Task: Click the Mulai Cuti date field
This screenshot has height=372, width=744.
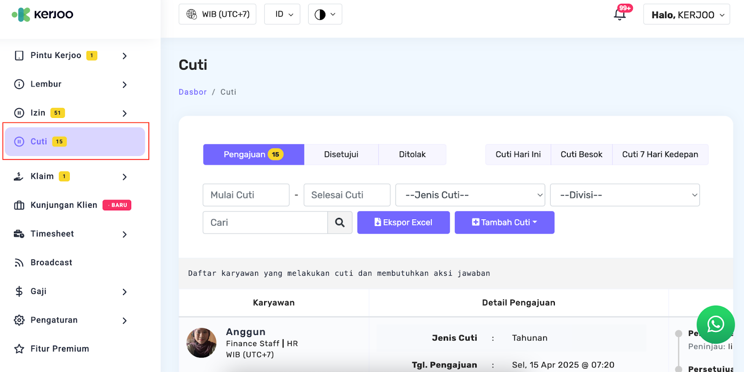Action: [246, 195]
